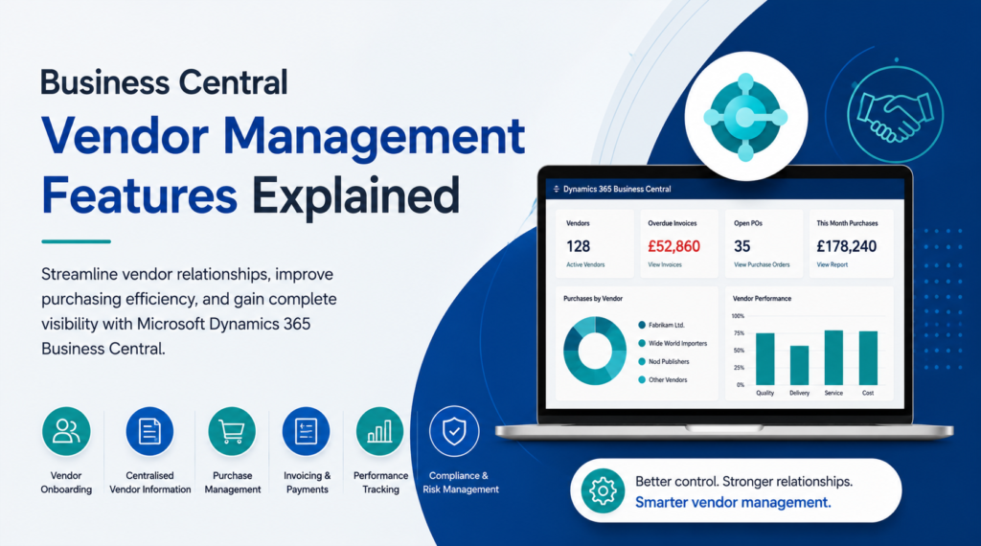Viewport: 981px width, 546px height.
Task: Click the Delivery bar in Vendor Performance
Action: (799, 365)
